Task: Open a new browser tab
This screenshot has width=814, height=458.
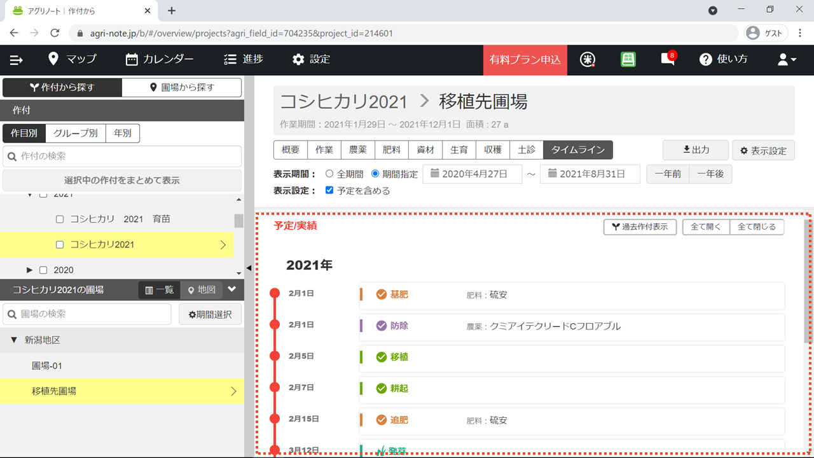Action: click(172, 10)
